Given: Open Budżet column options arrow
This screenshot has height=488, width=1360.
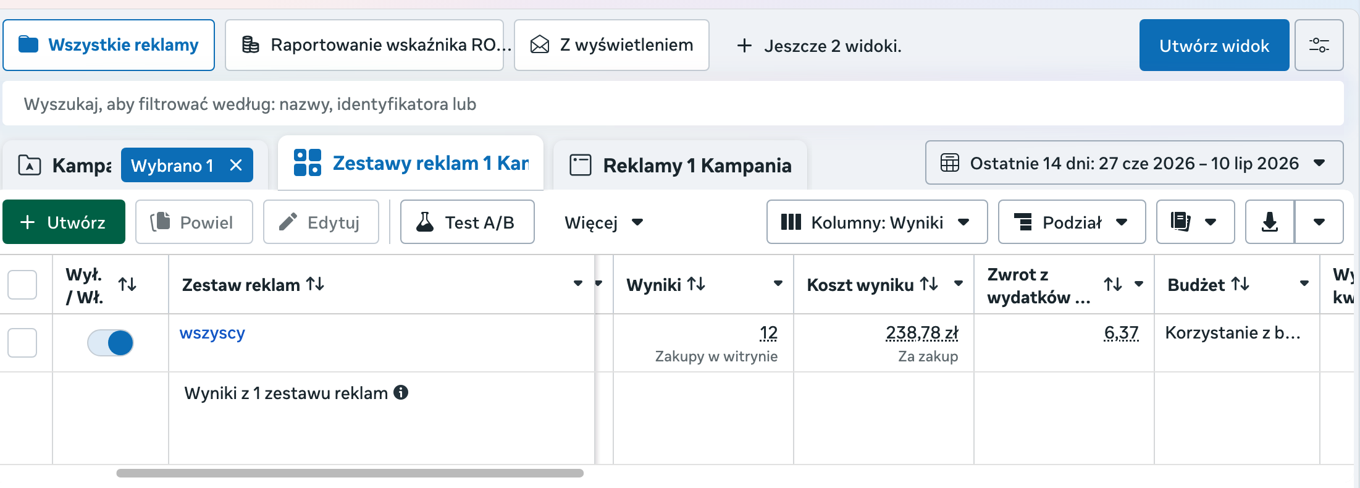Looking at the screenshot, I should [1304, 284].
